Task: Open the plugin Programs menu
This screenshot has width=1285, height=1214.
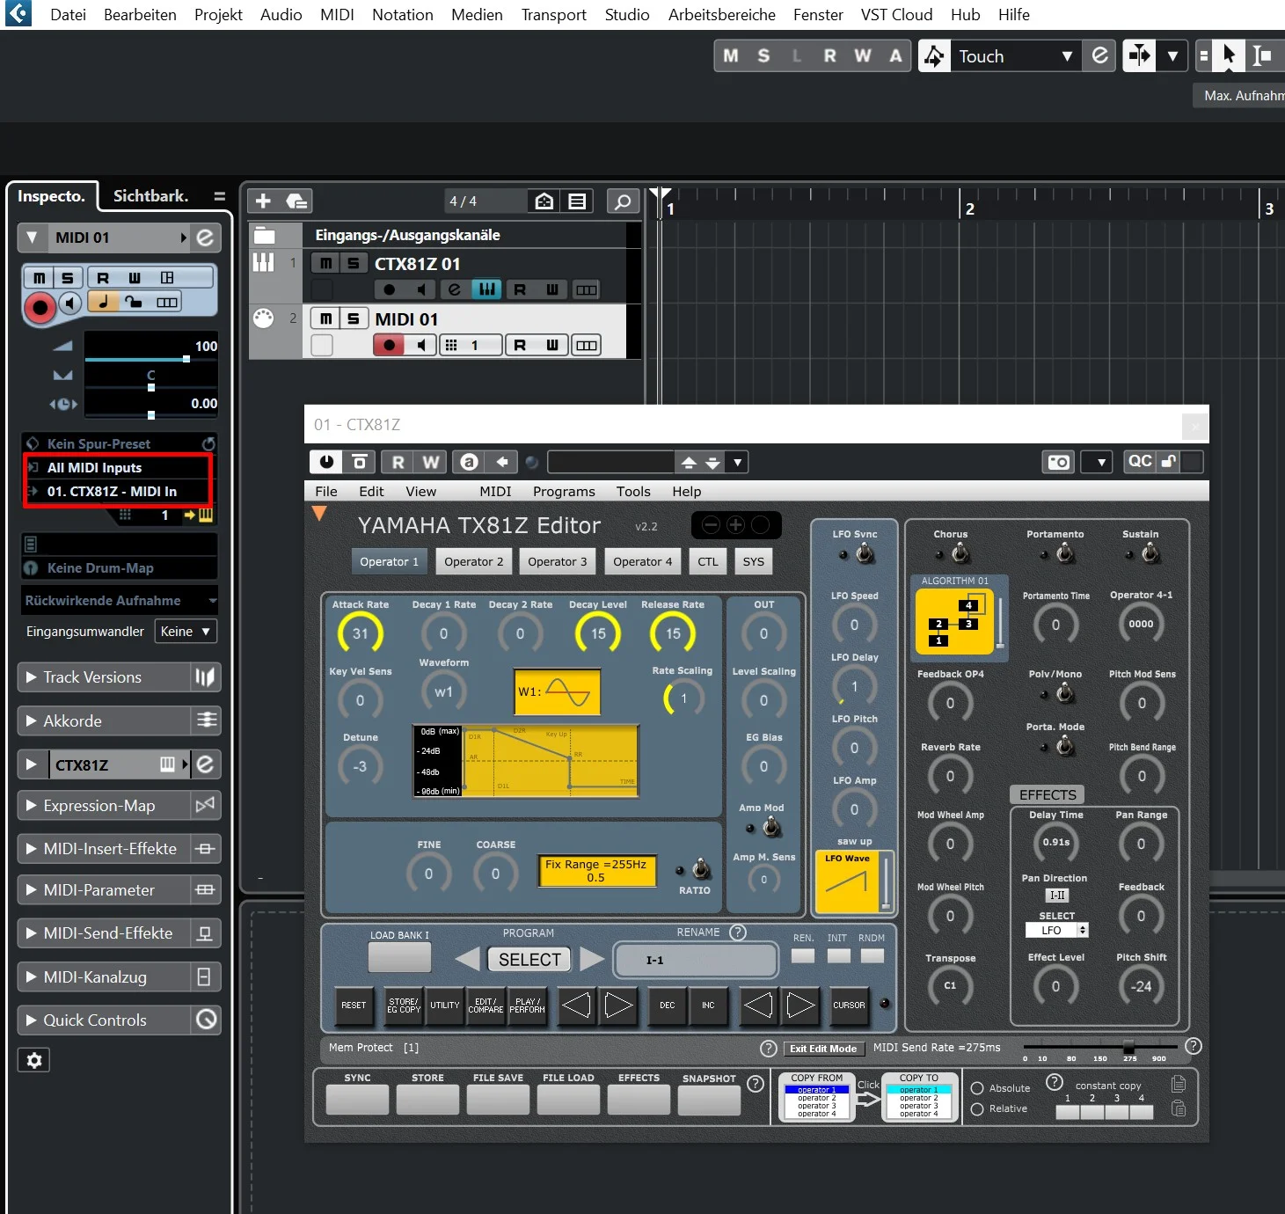Action: tap(564, 492)
